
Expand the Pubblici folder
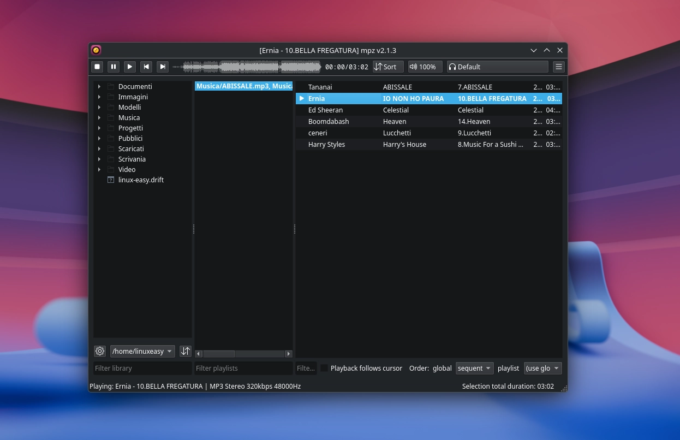[99, 138]
